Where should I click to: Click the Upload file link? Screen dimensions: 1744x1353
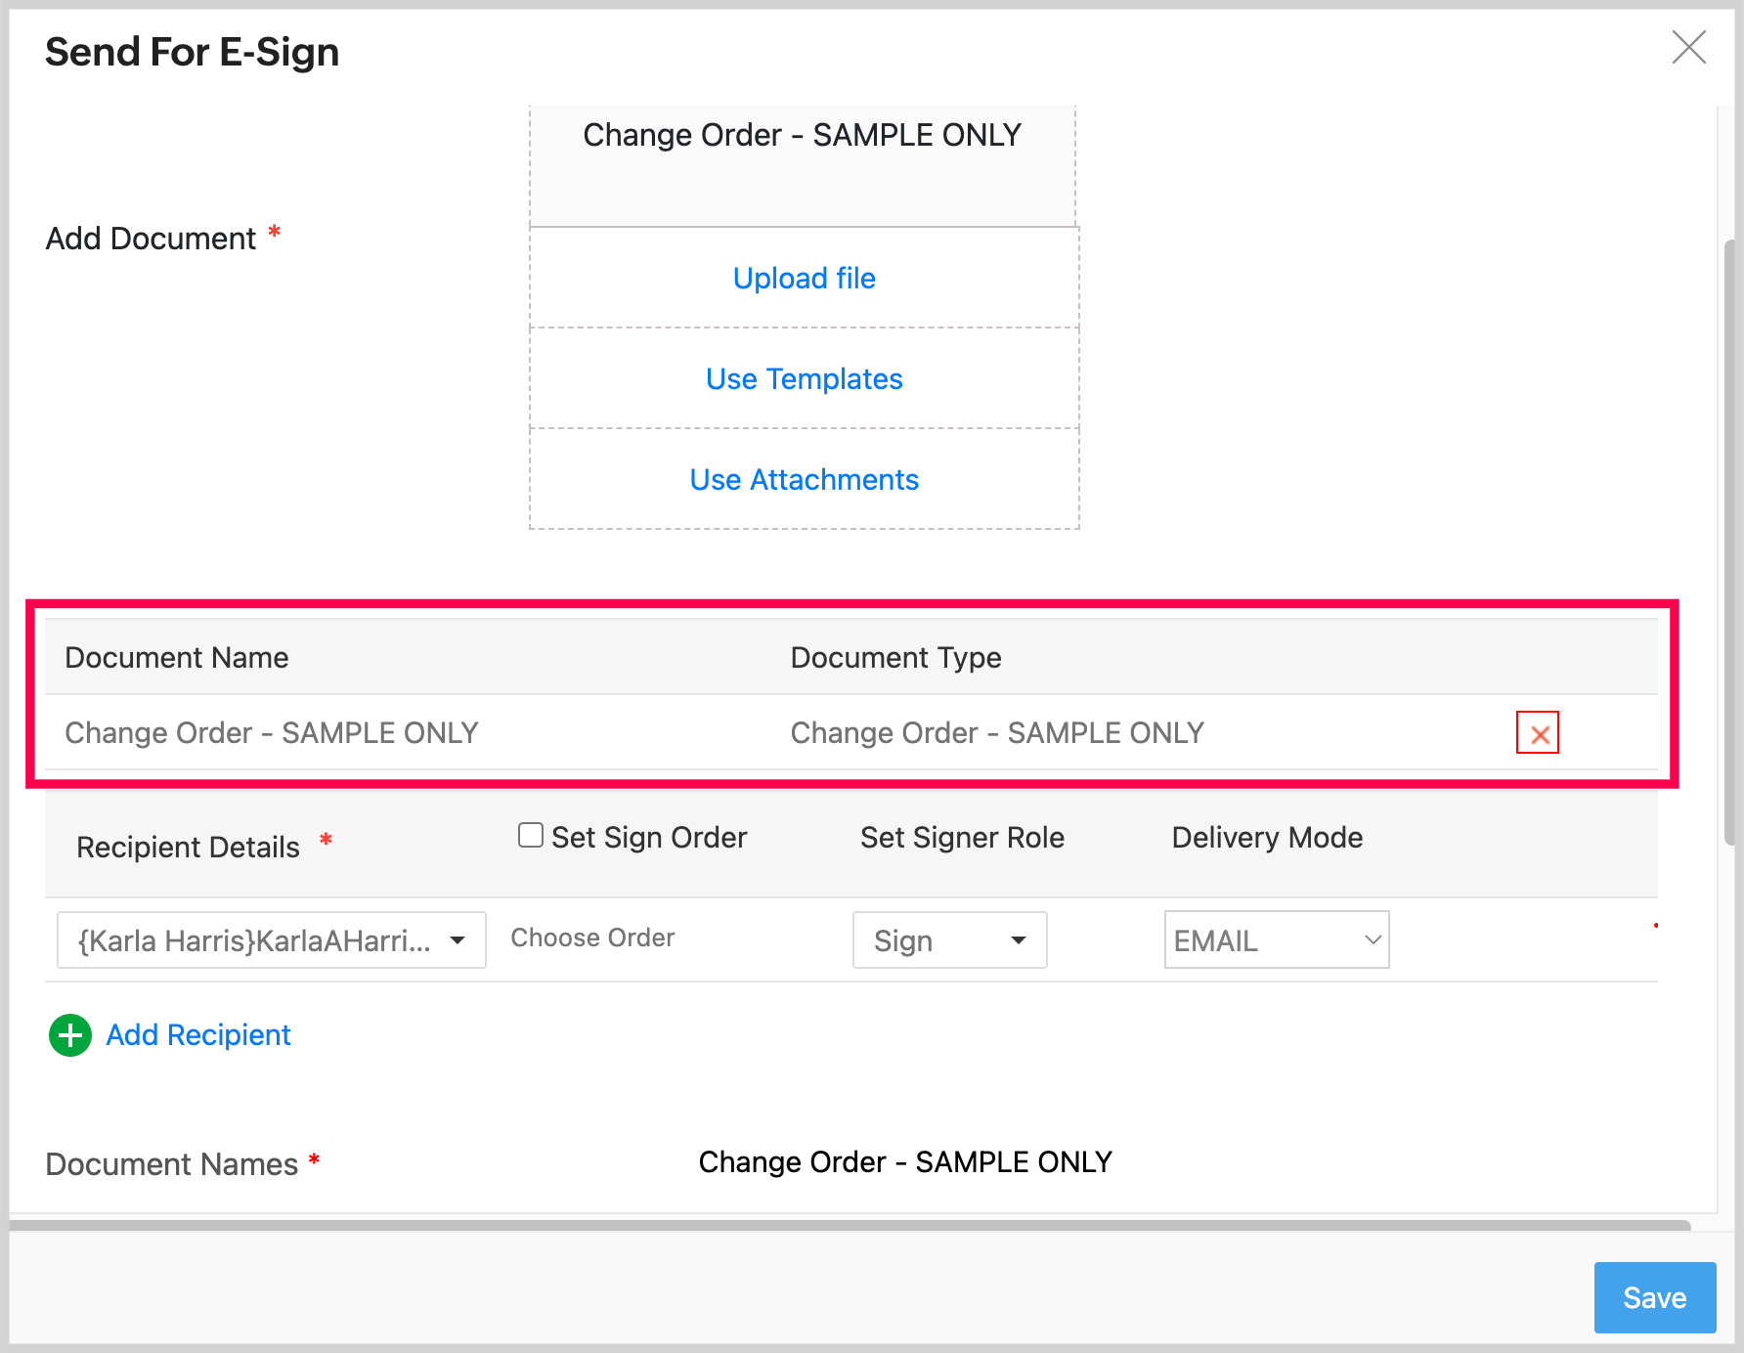tap(804, 279)
